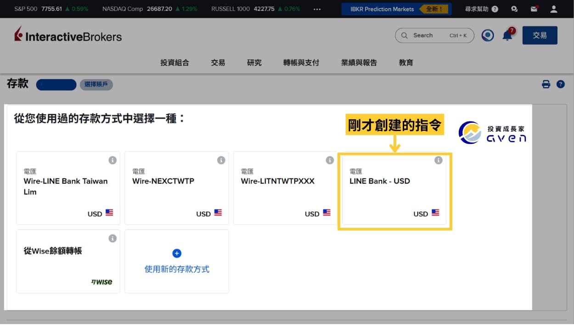574x325 pixels.
Task: Click the RUSSELL 1000 ticker
Action: (256, 9)
